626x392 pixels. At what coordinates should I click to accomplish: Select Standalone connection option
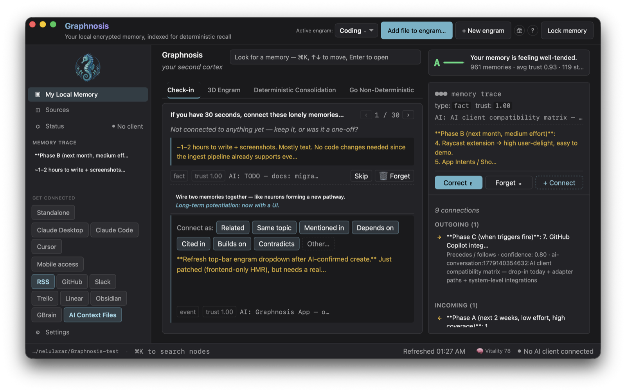pyautogui.click(x=53, y=212)
